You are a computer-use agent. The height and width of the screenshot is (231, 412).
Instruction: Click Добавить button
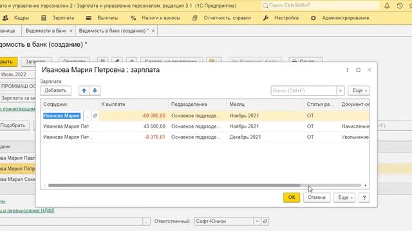click(x=55, y=90)
